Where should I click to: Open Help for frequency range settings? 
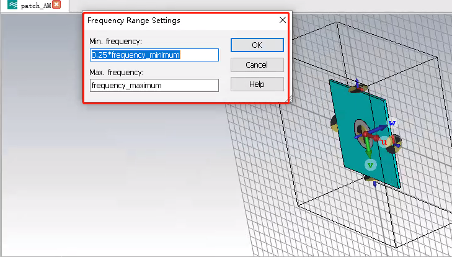click(x=257, y=84)
